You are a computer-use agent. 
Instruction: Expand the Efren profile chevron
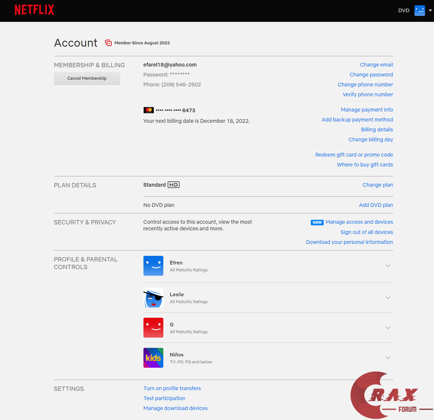[x=388, y=266]
